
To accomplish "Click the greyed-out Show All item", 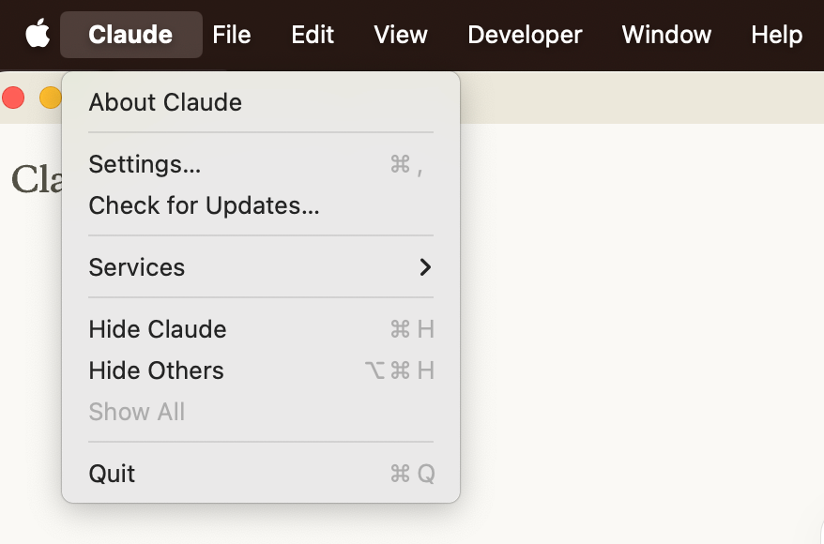I will coord(137,412).
